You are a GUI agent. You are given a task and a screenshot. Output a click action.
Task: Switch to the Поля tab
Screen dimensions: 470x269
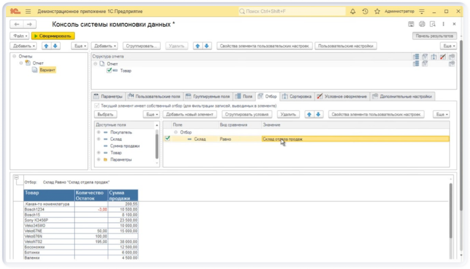(244, 97)
